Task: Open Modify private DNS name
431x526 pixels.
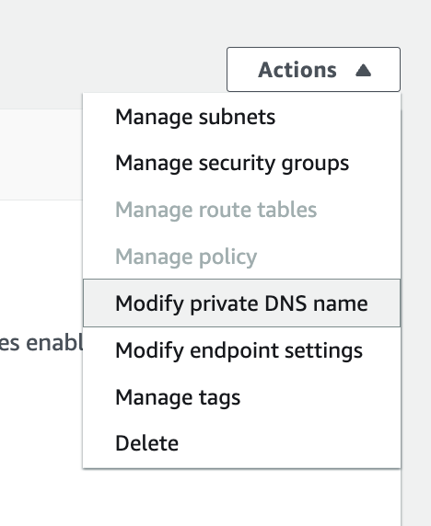Action: 241,303
